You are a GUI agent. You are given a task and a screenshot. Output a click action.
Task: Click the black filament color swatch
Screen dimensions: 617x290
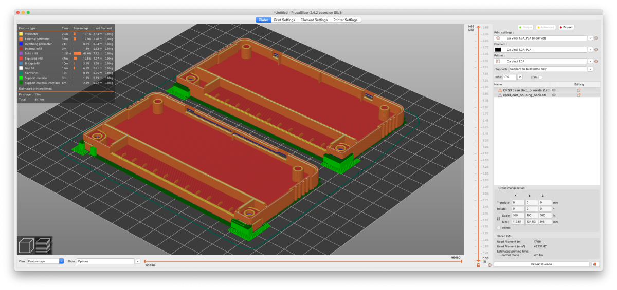(x=498, y=50)
